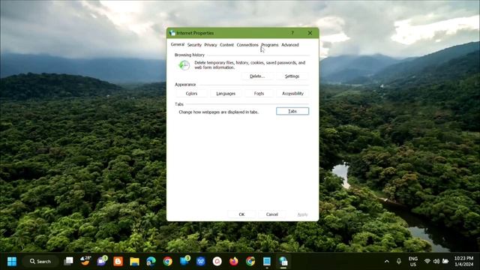Click the Delete... browsing history button
Viewport: 480px width, 270px height.
[x=257, y=76]
